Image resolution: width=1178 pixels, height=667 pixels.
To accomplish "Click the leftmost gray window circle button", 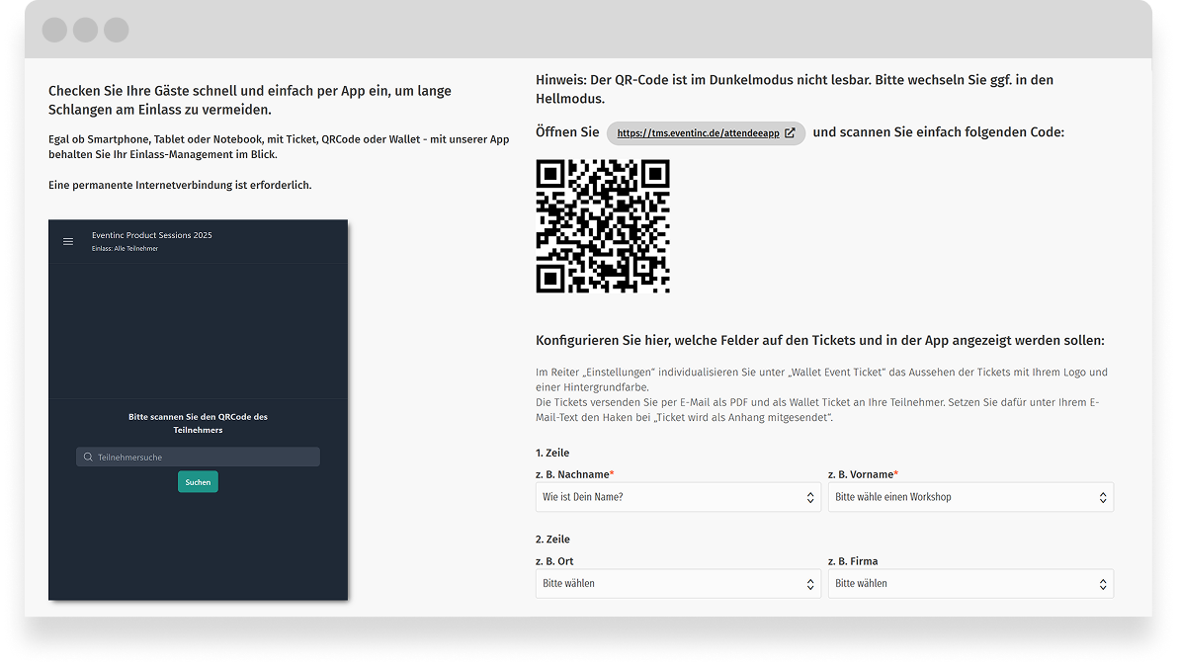I will (54, 30).
